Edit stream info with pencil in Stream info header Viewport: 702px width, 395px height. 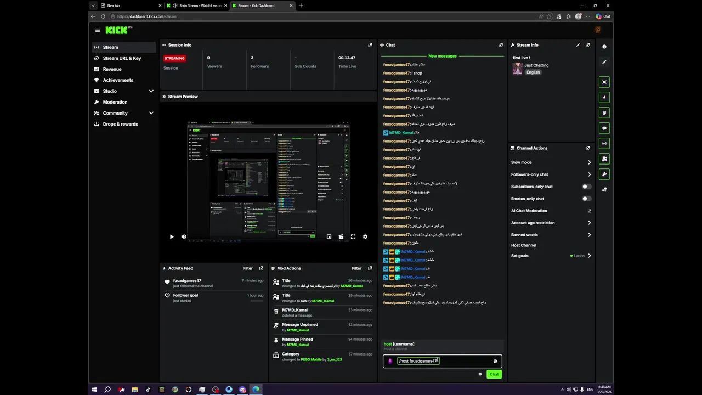[578, 45]
